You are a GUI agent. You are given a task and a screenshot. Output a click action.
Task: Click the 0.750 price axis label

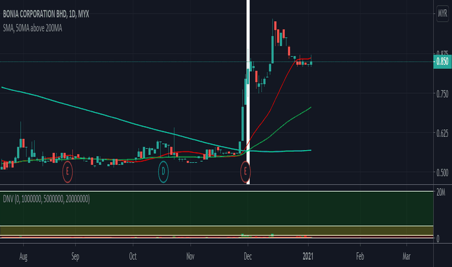point(442,94)
